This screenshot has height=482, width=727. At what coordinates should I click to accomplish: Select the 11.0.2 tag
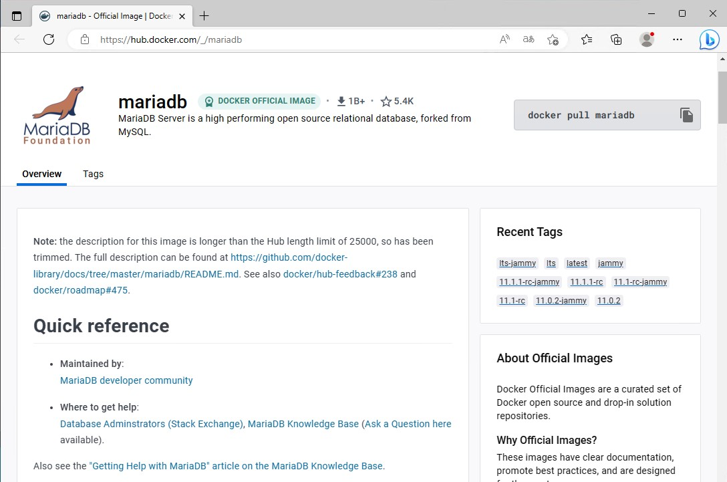pyautogui.click(x=609, y=301)
